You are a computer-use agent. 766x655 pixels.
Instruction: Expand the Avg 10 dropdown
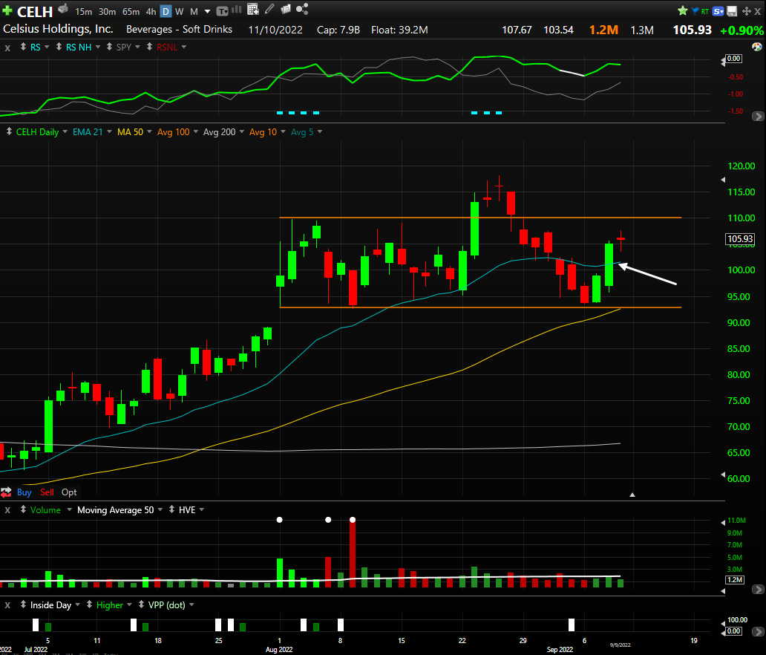pyautogui.click(x=284, y=131)
